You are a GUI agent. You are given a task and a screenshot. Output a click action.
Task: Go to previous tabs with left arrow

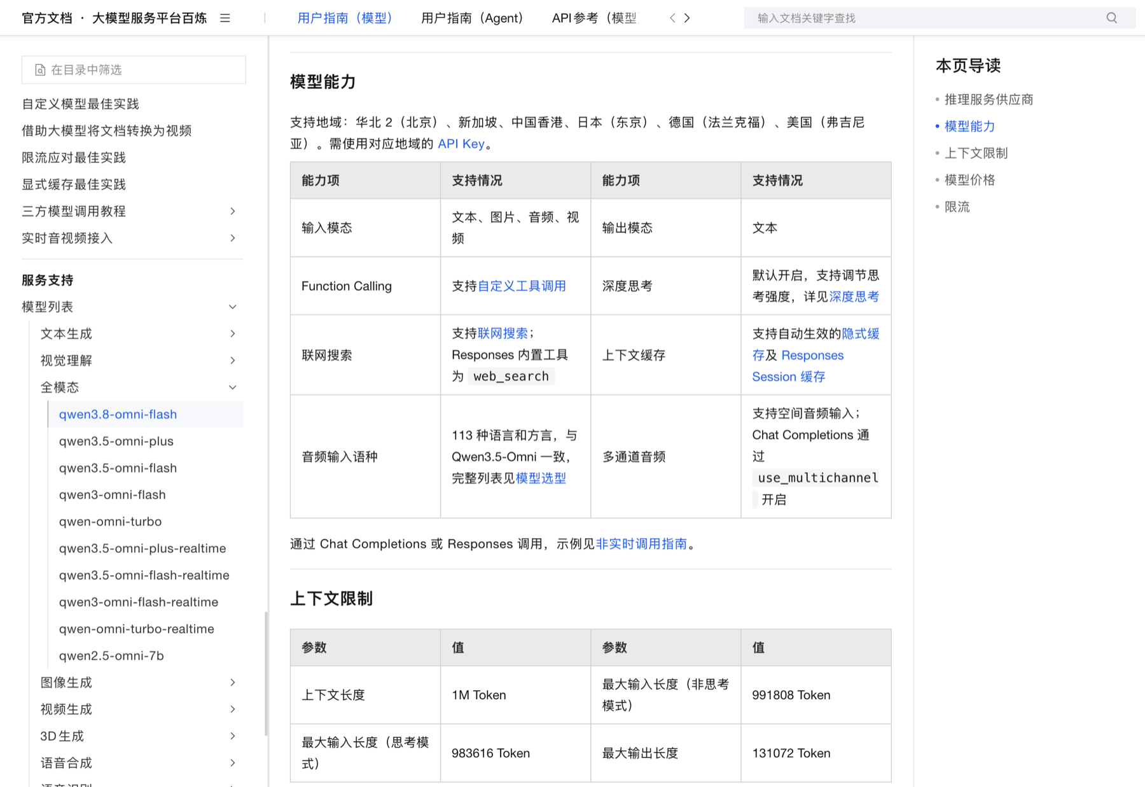point(672,18)
